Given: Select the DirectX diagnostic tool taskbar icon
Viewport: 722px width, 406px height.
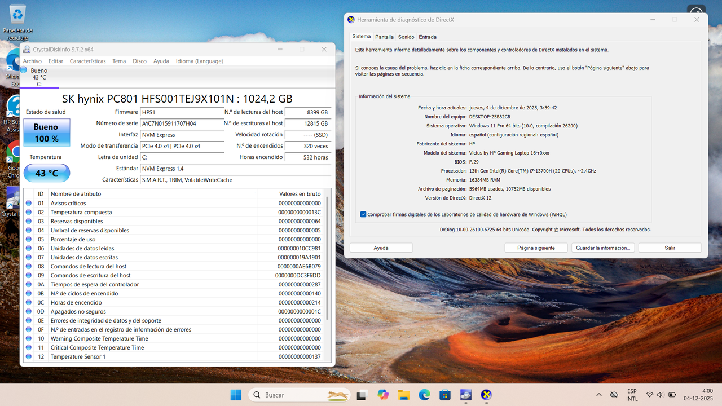Looking at the screenshot, I should point(486,394).
